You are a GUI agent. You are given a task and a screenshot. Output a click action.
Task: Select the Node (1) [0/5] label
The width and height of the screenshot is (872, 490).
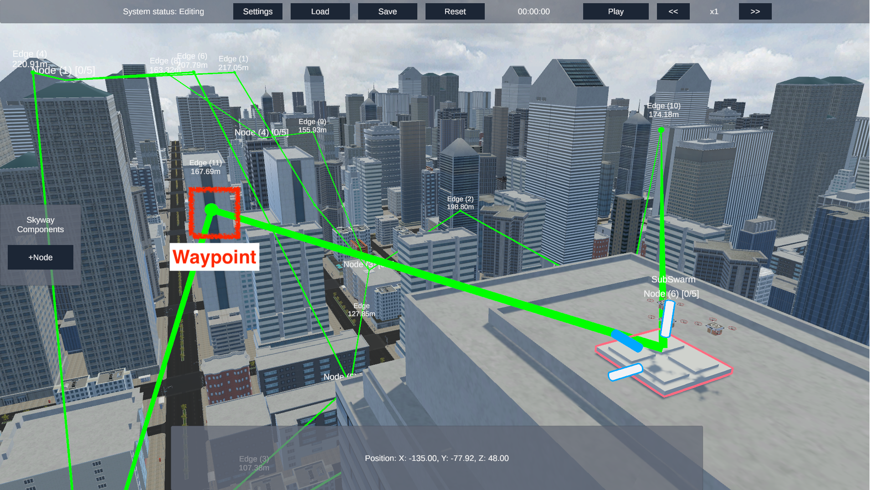click(63, 71)
